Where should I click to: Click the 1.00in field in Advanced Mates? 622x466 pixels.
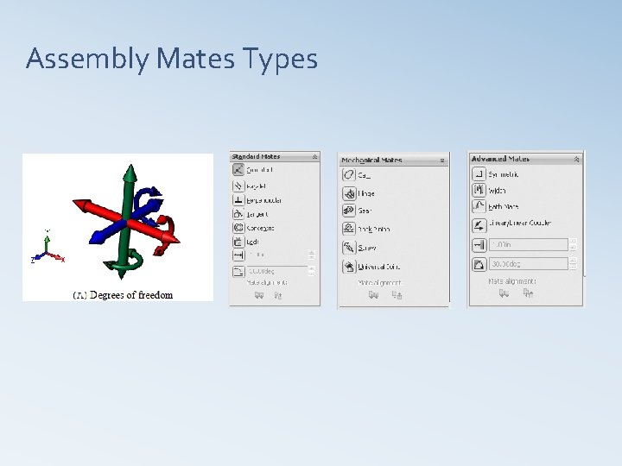point(529,244)
